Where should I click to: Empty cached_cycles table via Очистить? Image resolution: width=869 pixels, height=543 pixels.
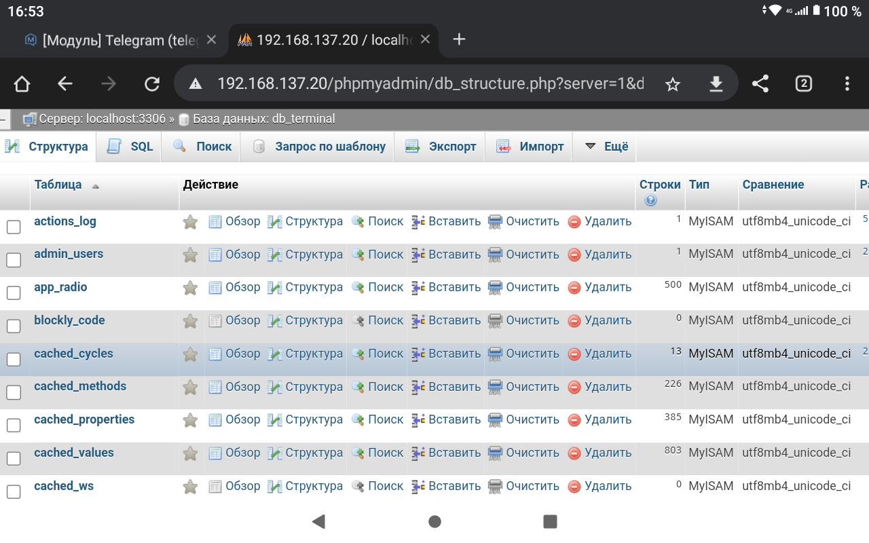(532, 354)
